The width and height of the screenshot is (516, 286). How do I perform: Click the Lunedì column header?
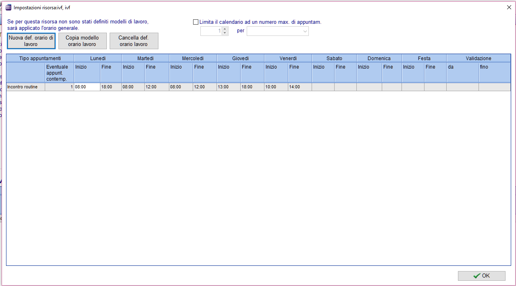[98, 58]
